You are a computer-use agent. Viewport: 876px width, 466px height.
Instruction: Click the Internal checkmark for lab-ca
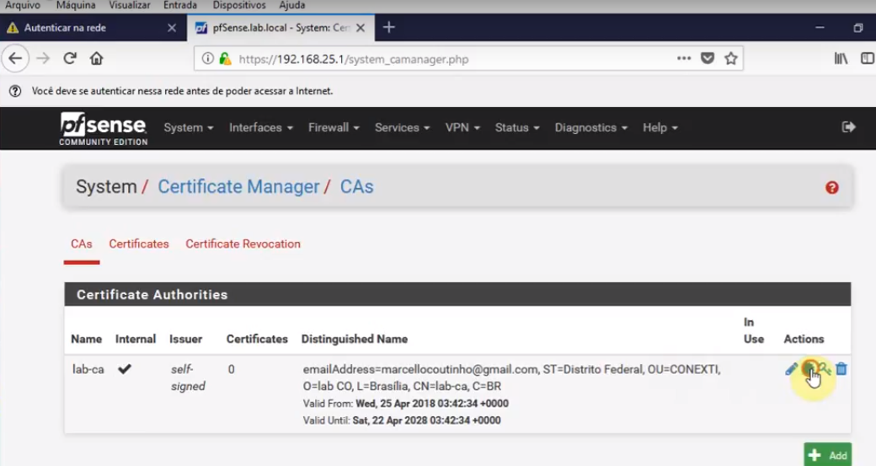pos(125,369)
